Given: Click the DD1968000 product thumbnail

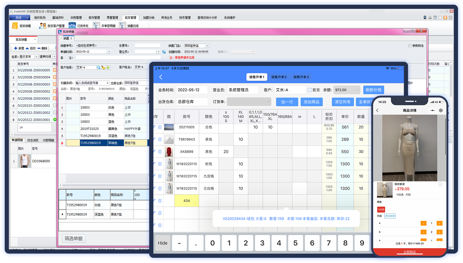Looking at the screenshot, I should (24, 161).
